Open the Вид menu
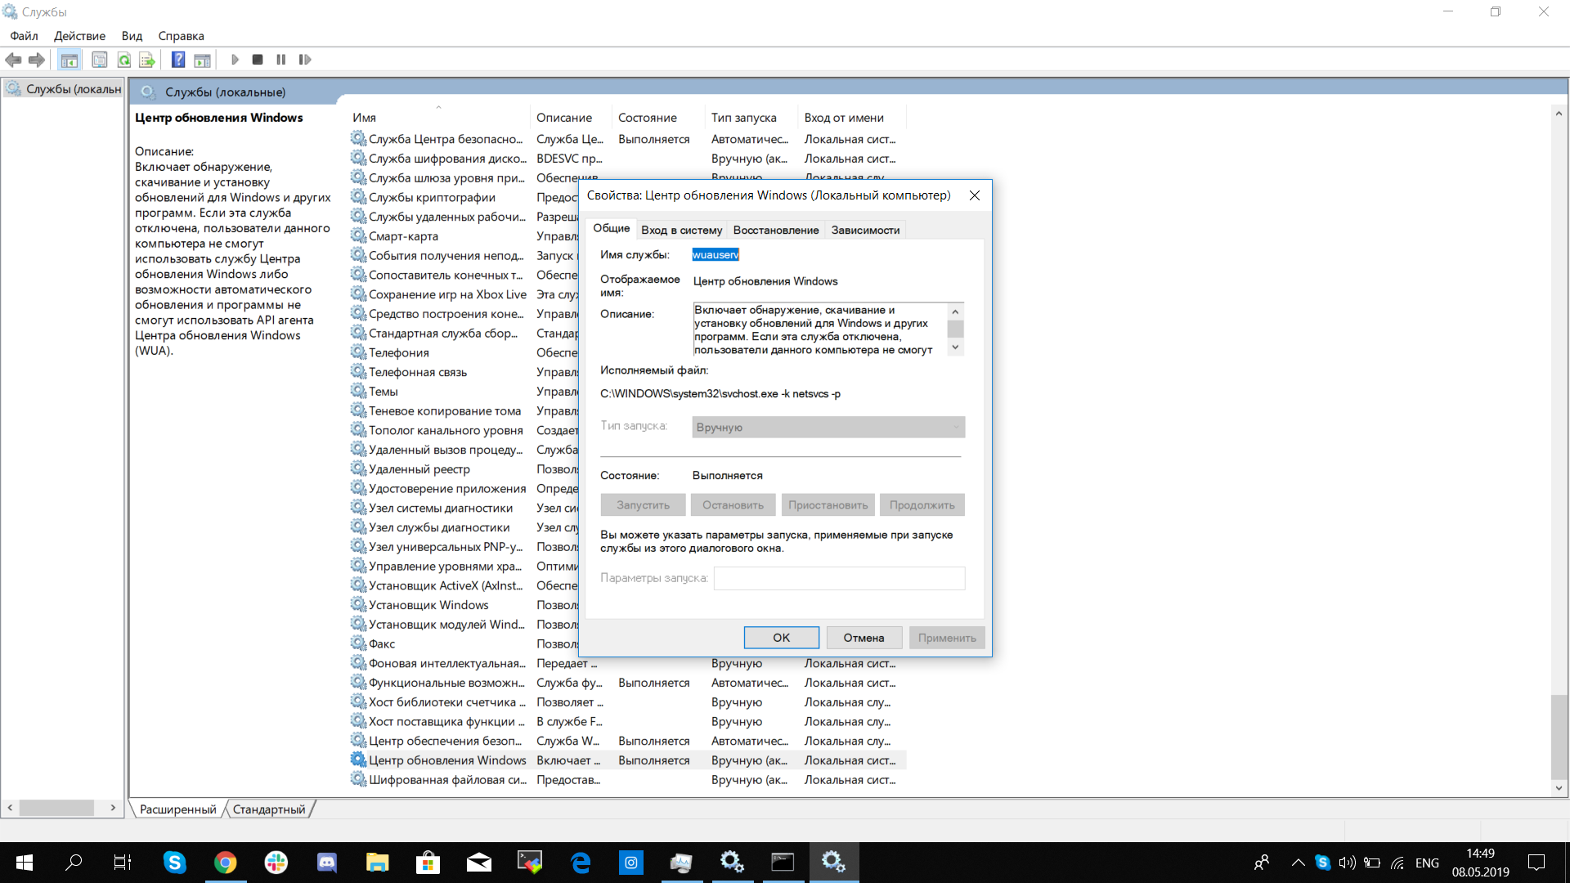The image size is (1570, 883). pos(132,36)
